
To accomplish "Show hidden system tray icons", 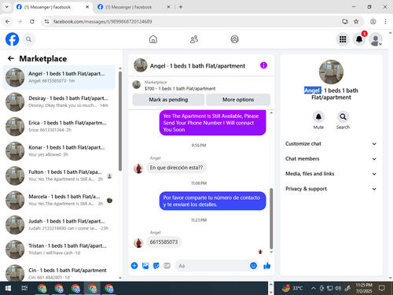I will pyautogui.click(x=313, y=289).
